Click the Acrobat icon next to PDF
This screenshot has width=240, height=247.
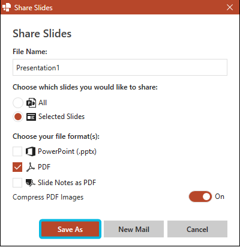point(31,167)
